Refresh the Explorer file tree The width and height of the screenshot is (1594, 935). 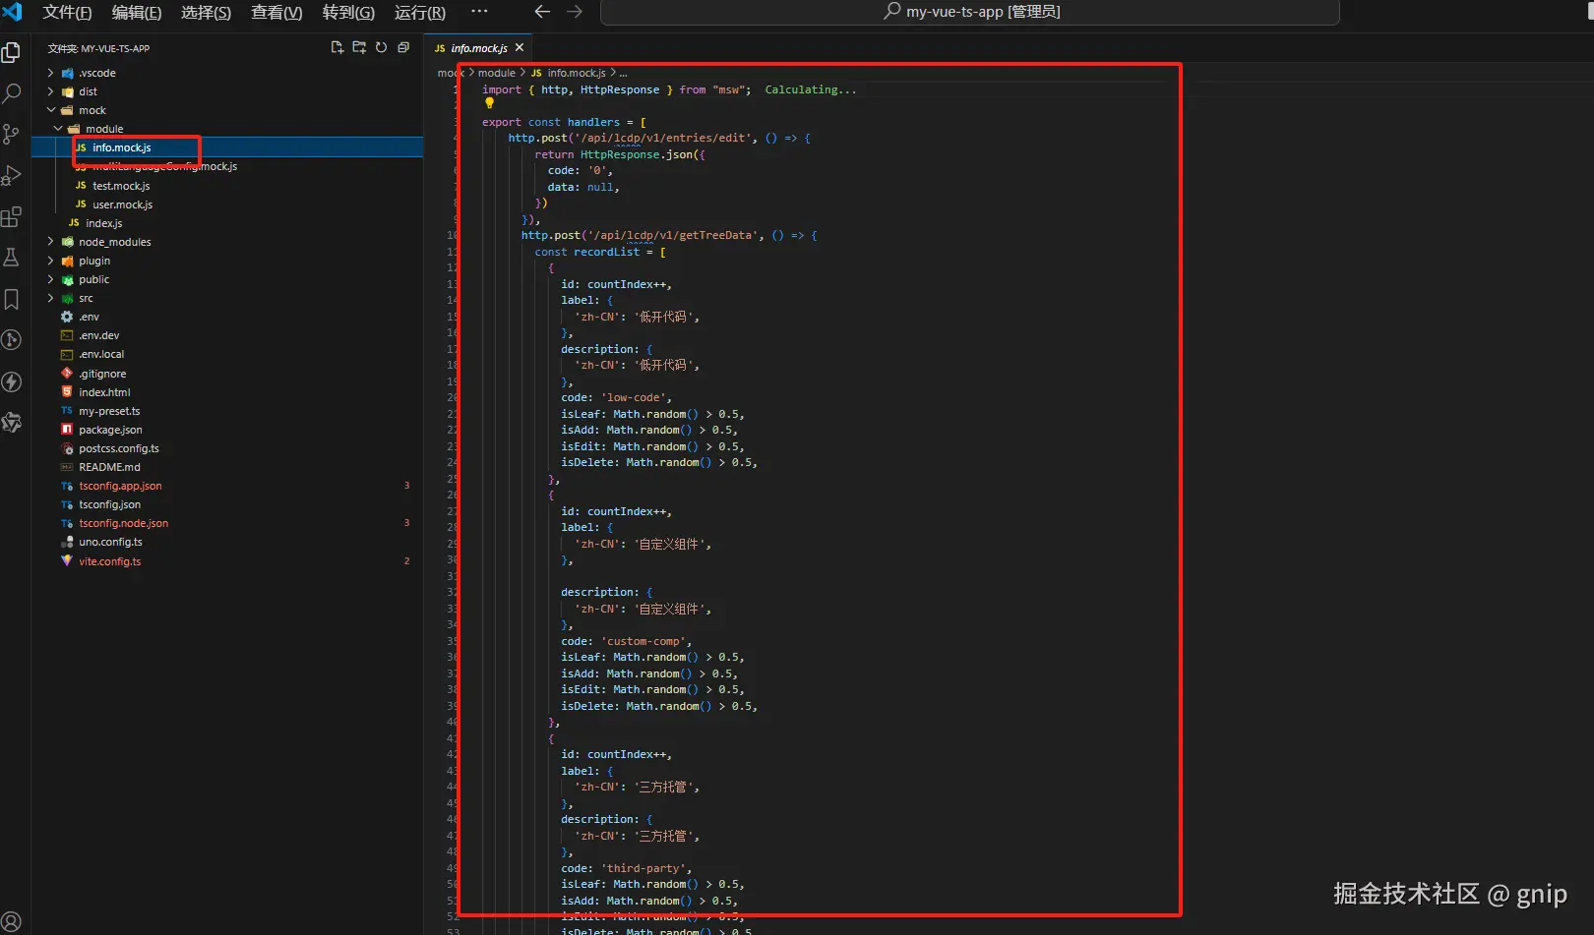pyautogui.click(x=381, y=47)
